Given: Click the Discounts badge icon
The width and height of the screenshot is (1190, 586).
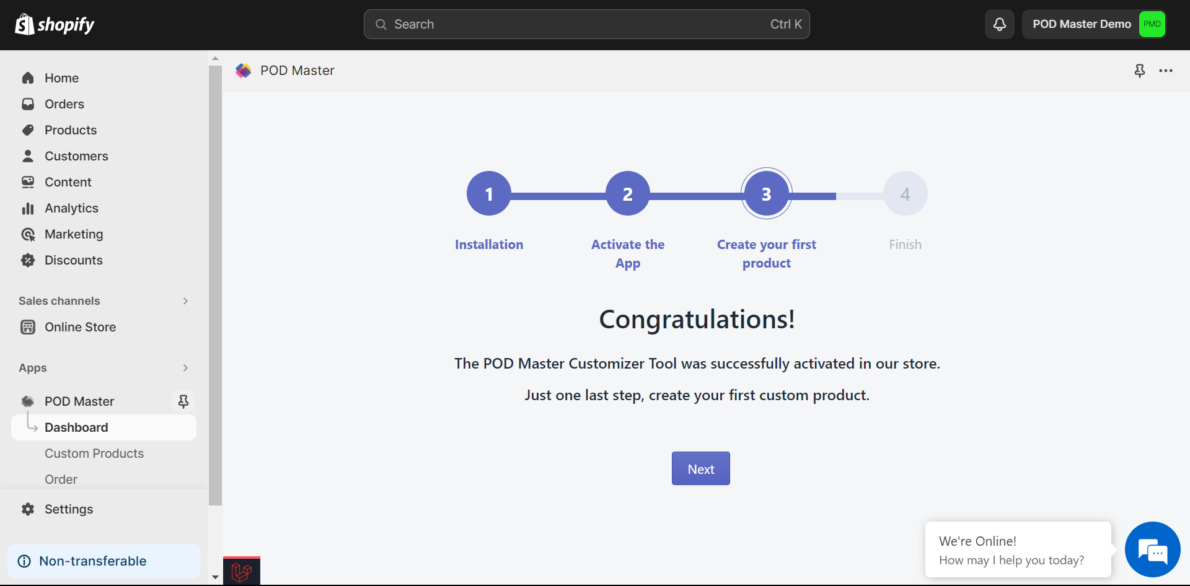Looking at the screenshot, I should pos(28,260).
